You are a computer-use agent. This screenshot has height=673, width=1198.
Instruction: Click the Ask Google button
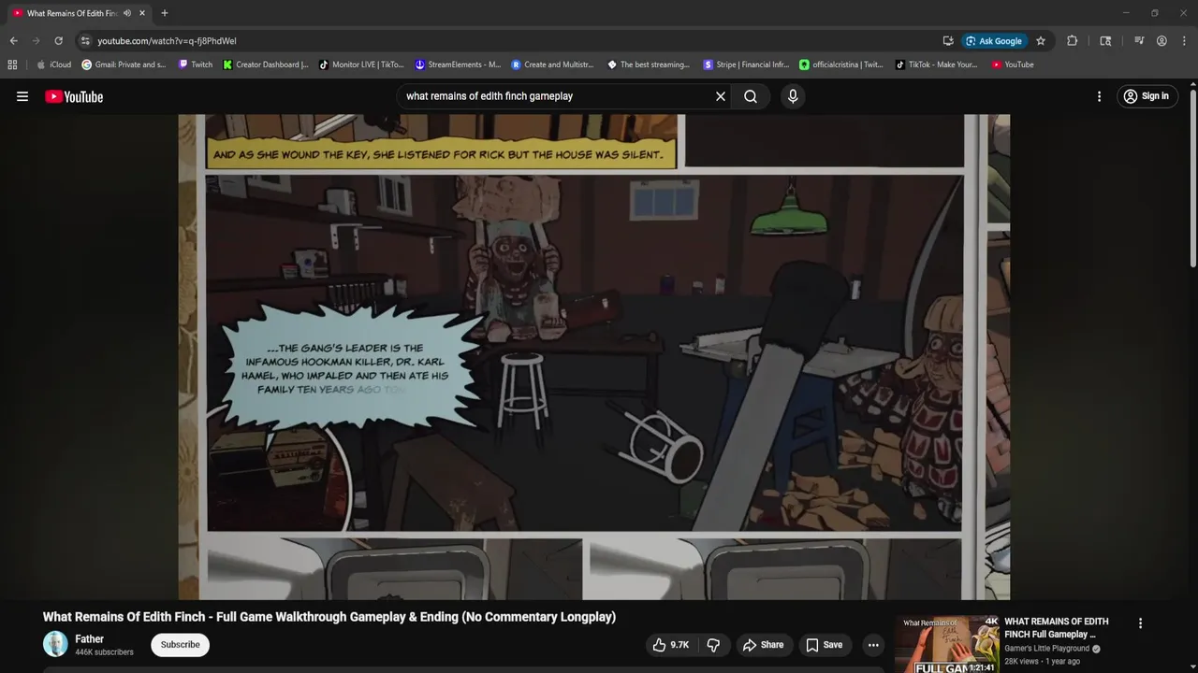pos(994,41)
